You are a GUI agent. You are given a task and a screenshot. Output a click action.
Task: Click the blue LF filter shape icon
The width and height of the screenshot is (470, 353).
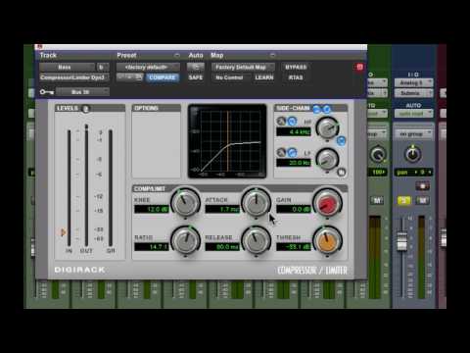pyautogui.click(x=293, y=152)
